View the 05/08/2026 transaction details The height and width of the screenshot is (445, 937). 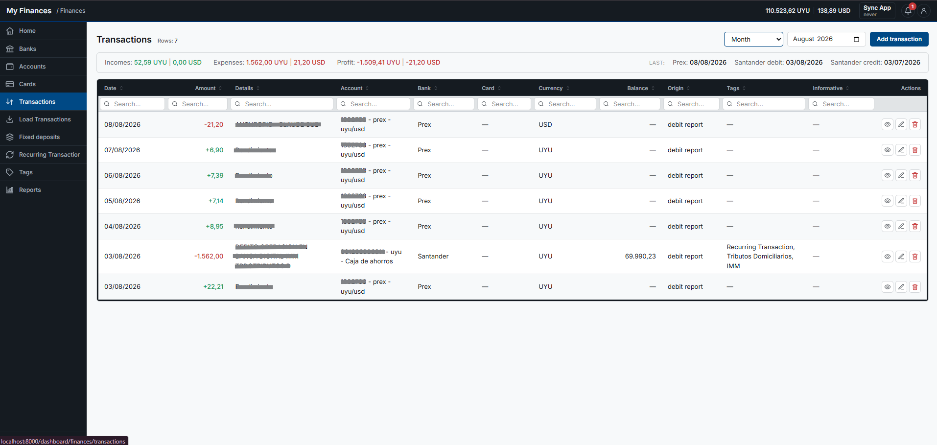coord(888,201)
